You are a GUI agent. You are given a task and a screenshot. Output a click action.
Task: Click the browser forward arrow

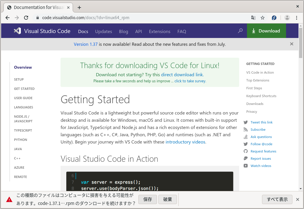pos(17,18)
